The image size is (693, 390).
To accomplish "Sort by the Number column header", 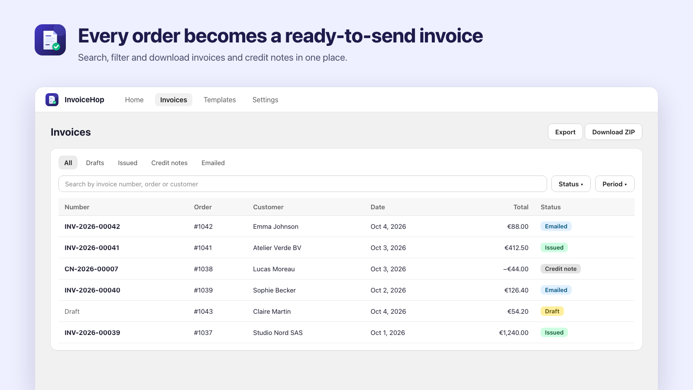I will pos(77,207).
